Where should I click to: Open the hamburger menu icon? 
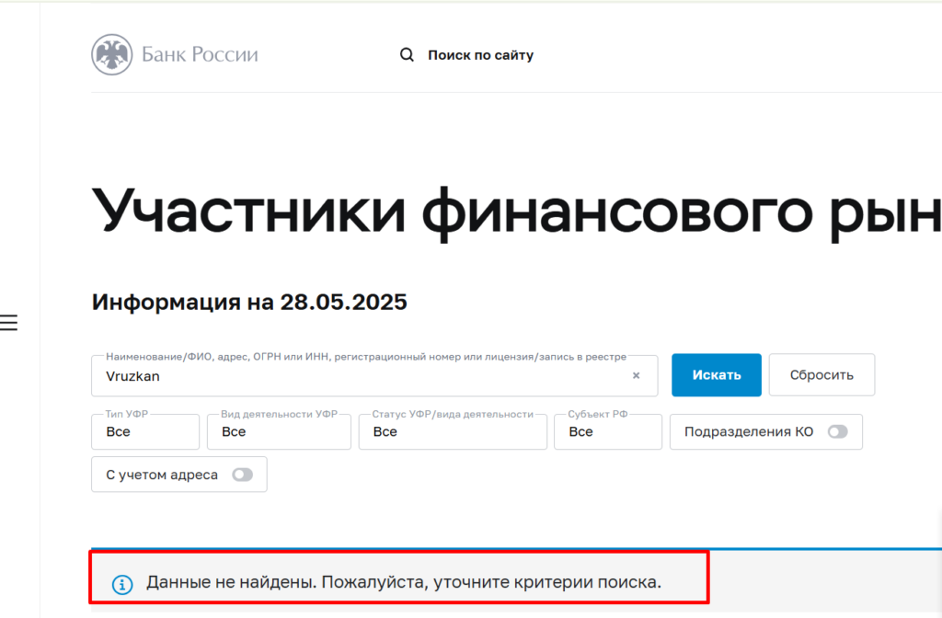8,323
